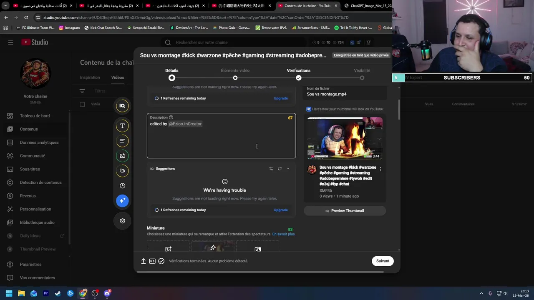Open Bibliothèque audio in sidebar

(x=35, y=222)
